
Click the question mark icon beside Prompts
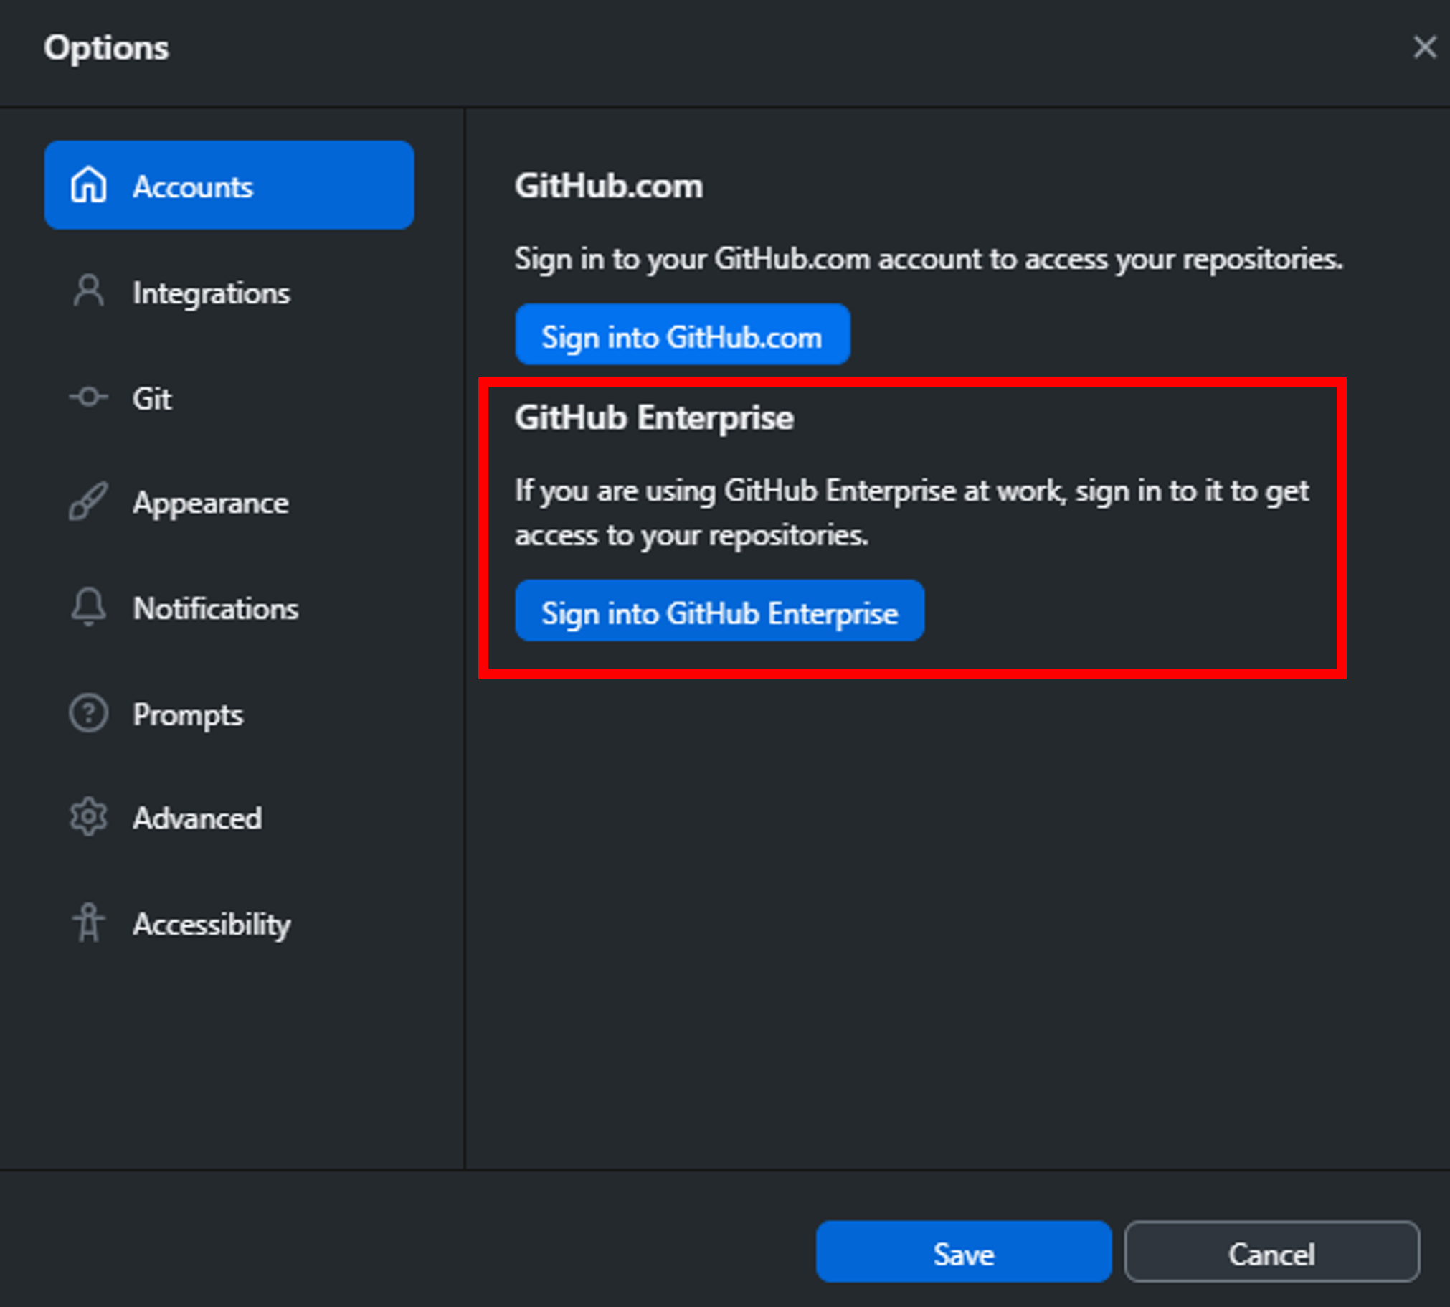tap(88, 713)
